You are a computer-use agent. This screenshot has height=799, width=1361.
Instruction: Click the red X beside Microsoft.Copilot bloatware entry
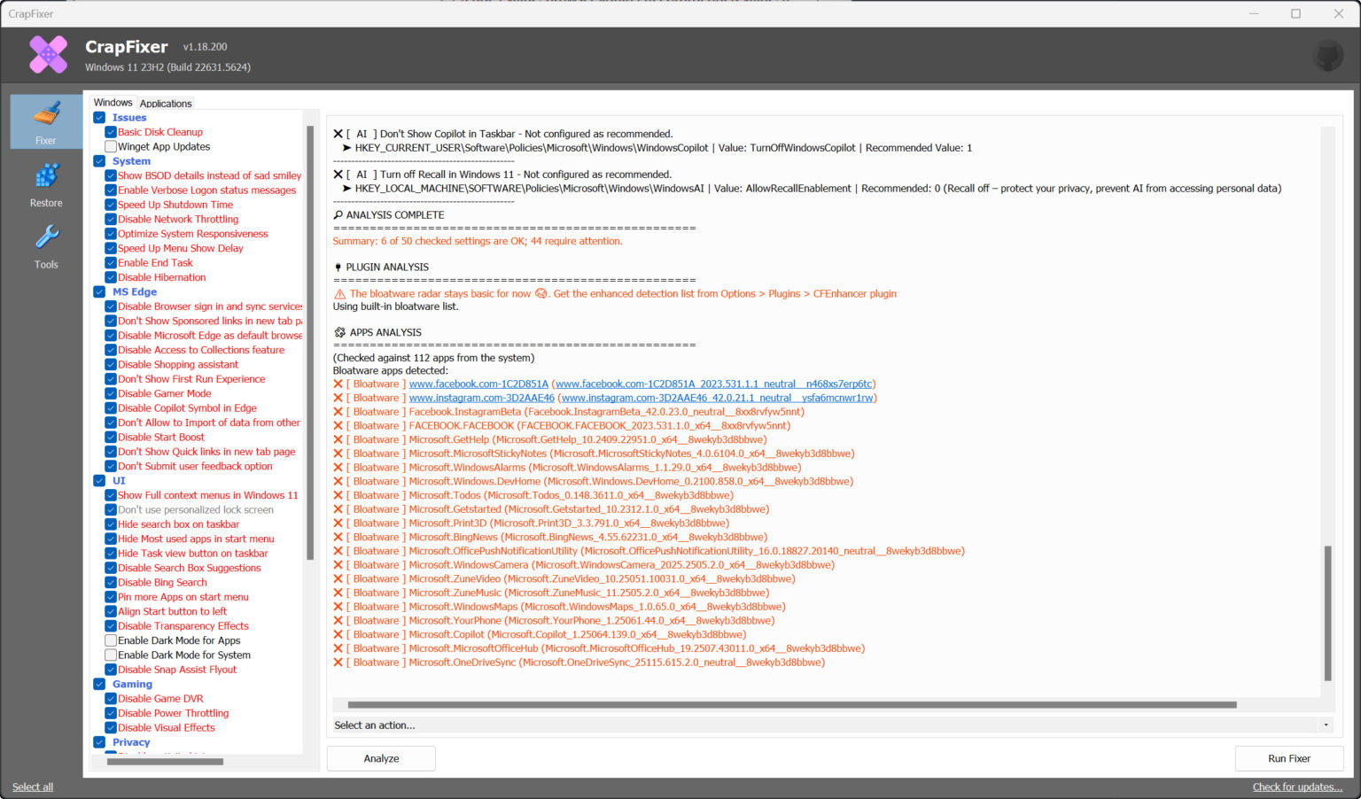[338, 634]
